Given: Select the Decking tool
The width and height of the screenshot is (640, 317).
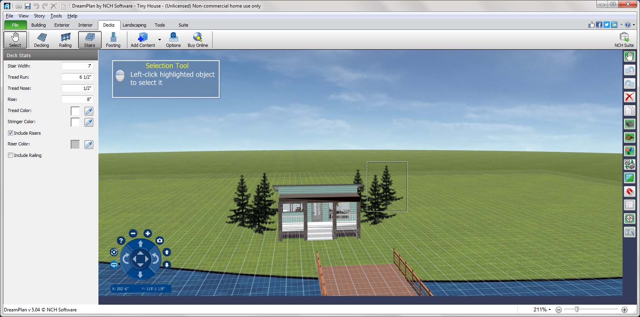Looking at the screenshot, I should [41, 40].
